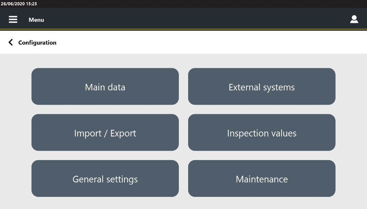
Task: Open the Inspection values section
Action: [x=261, y=133]
